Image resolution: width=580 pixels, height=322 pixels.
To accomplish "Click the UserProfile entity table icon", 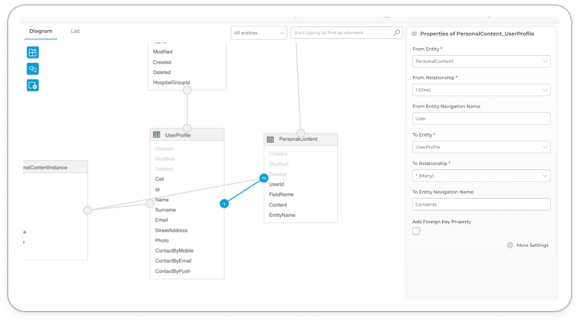I will pos(157,135).
